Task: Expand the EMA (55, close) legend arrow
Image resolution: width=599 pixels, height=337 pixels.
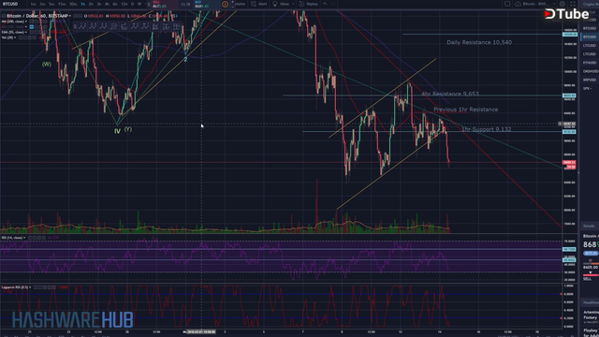Action: [26, 32]
